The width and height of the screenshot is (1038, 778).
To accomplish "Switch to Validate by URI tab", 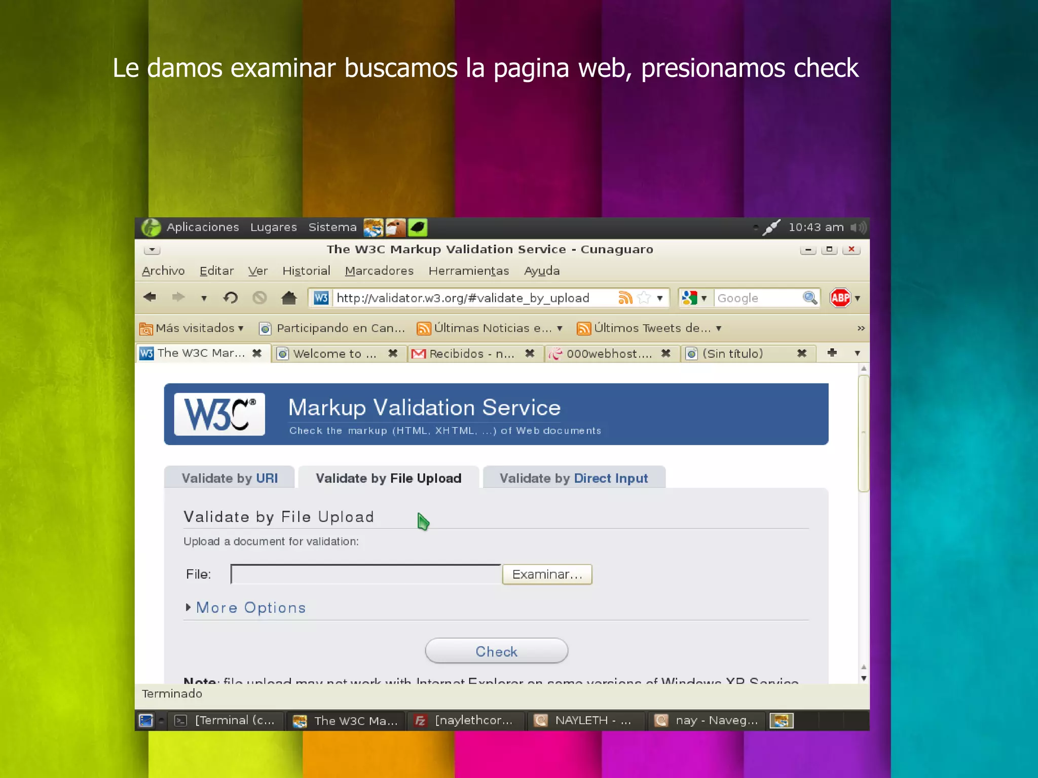I will point(230,478).
